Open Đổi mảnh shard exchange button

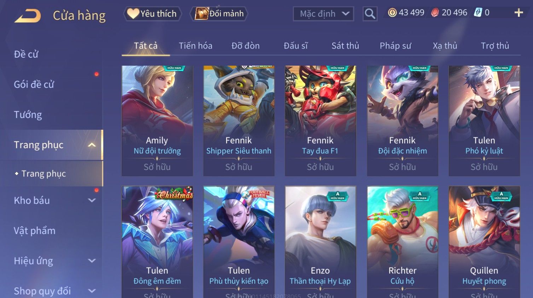point(219,14)
